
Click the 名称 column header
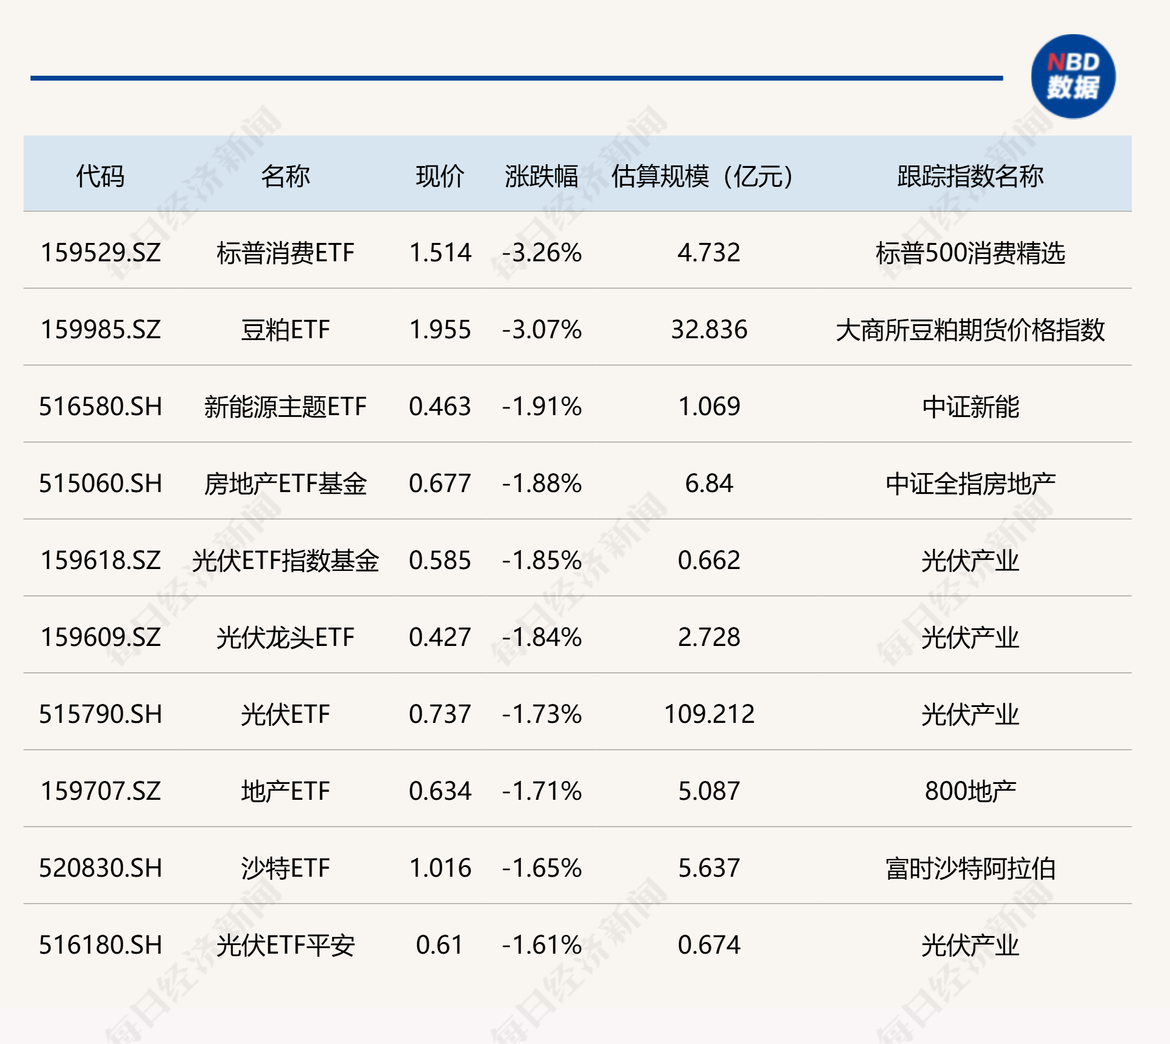click(x=286, y=175)
